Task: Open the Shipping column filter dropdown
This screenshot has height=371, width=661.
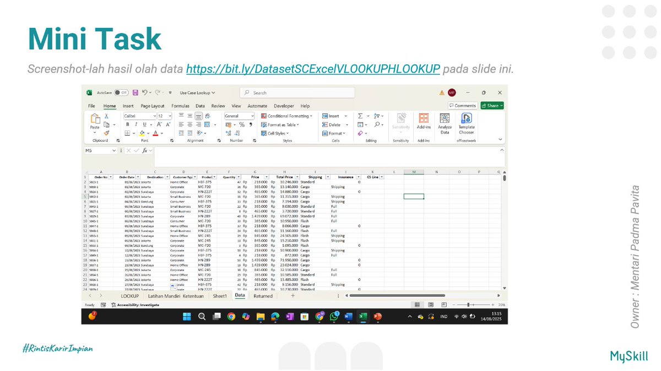Action: [x=327, y=177]
